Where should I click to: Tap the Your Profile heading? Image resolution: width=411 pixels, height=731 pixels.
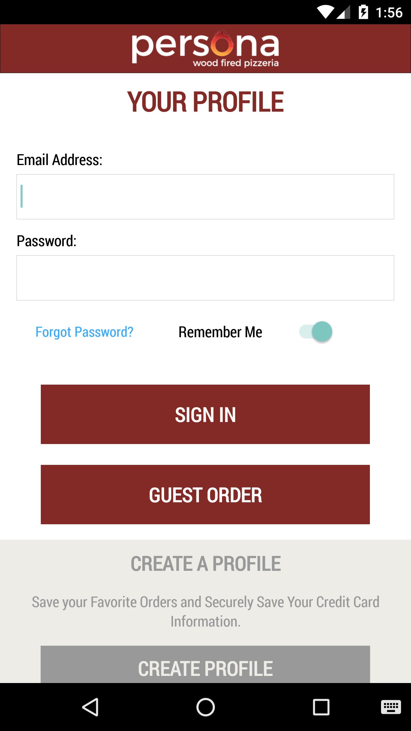pos(205,102)
